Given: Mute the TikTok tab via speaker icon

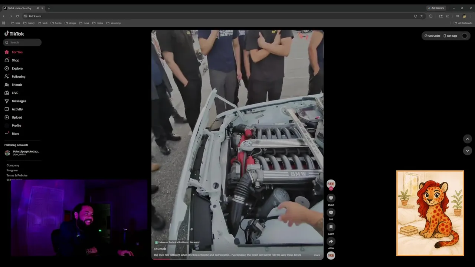Looking at the screenshot, I should pos(37,8).
